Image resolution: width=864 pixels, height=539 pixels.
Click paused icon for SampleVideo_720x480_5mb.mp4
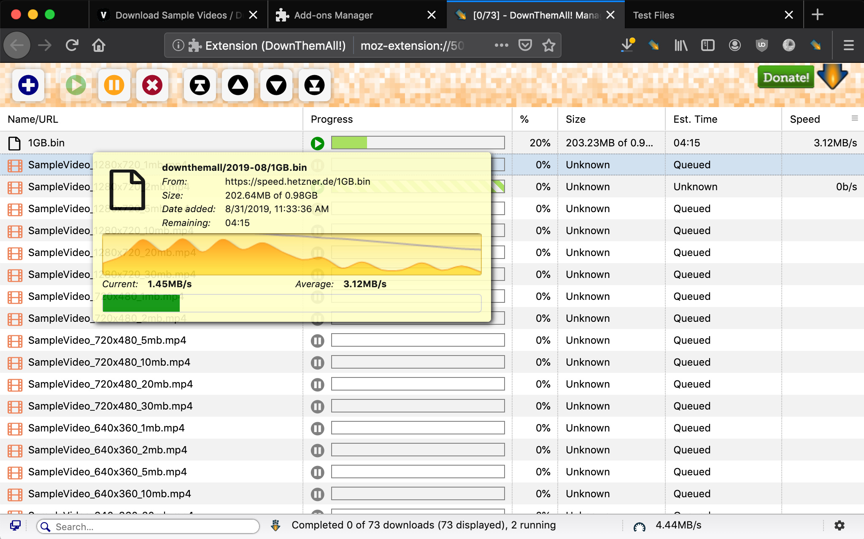(x=318, y=341)
